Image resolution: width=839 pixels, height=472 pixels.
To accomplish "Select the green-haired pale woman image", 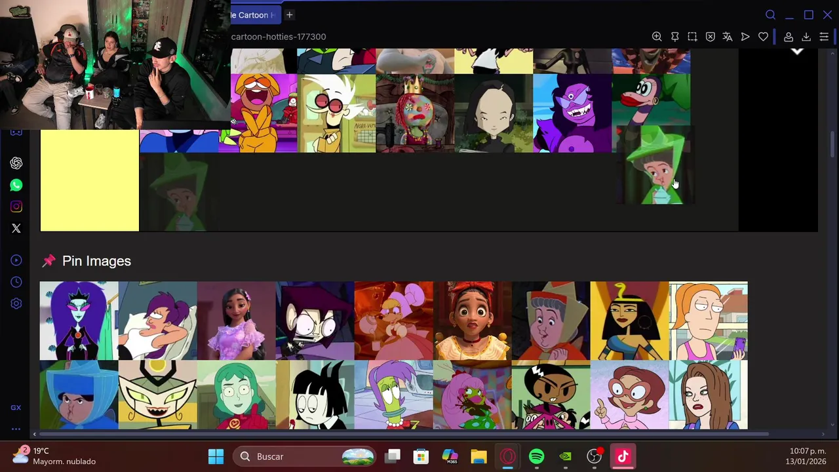I will click(236, 395).
